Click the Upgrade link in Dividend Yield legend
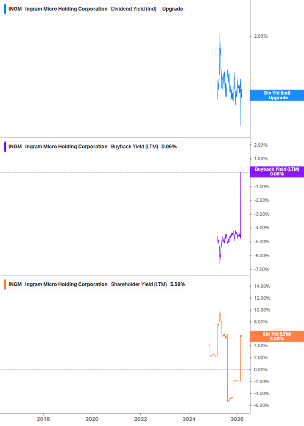The image size is (304, 426). point(173,9)
